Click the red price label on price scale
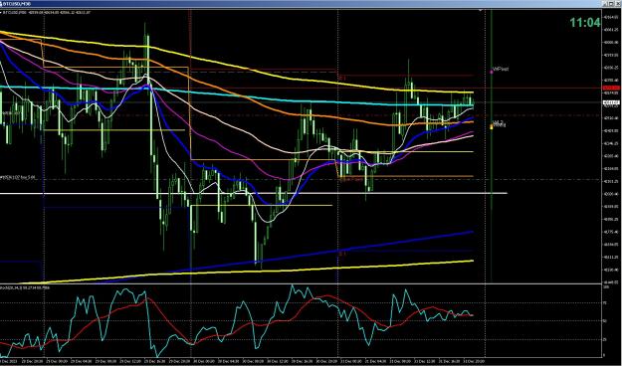The image size is (622, 366). coord(611,88)
